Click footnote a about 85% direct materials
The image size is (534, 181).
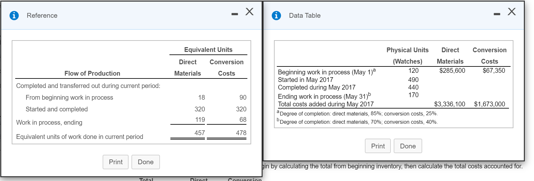click(x=357, y=113)
